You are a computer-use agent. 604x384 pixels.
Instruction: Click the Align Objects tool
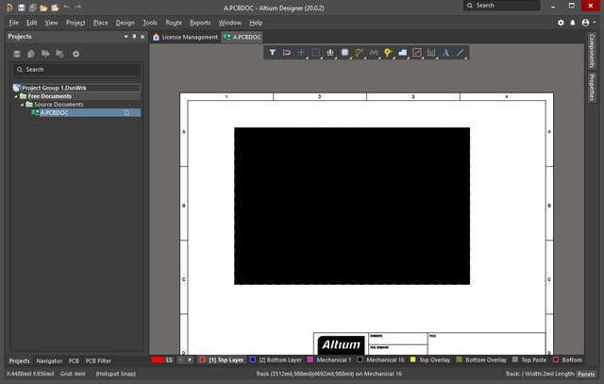330,53
